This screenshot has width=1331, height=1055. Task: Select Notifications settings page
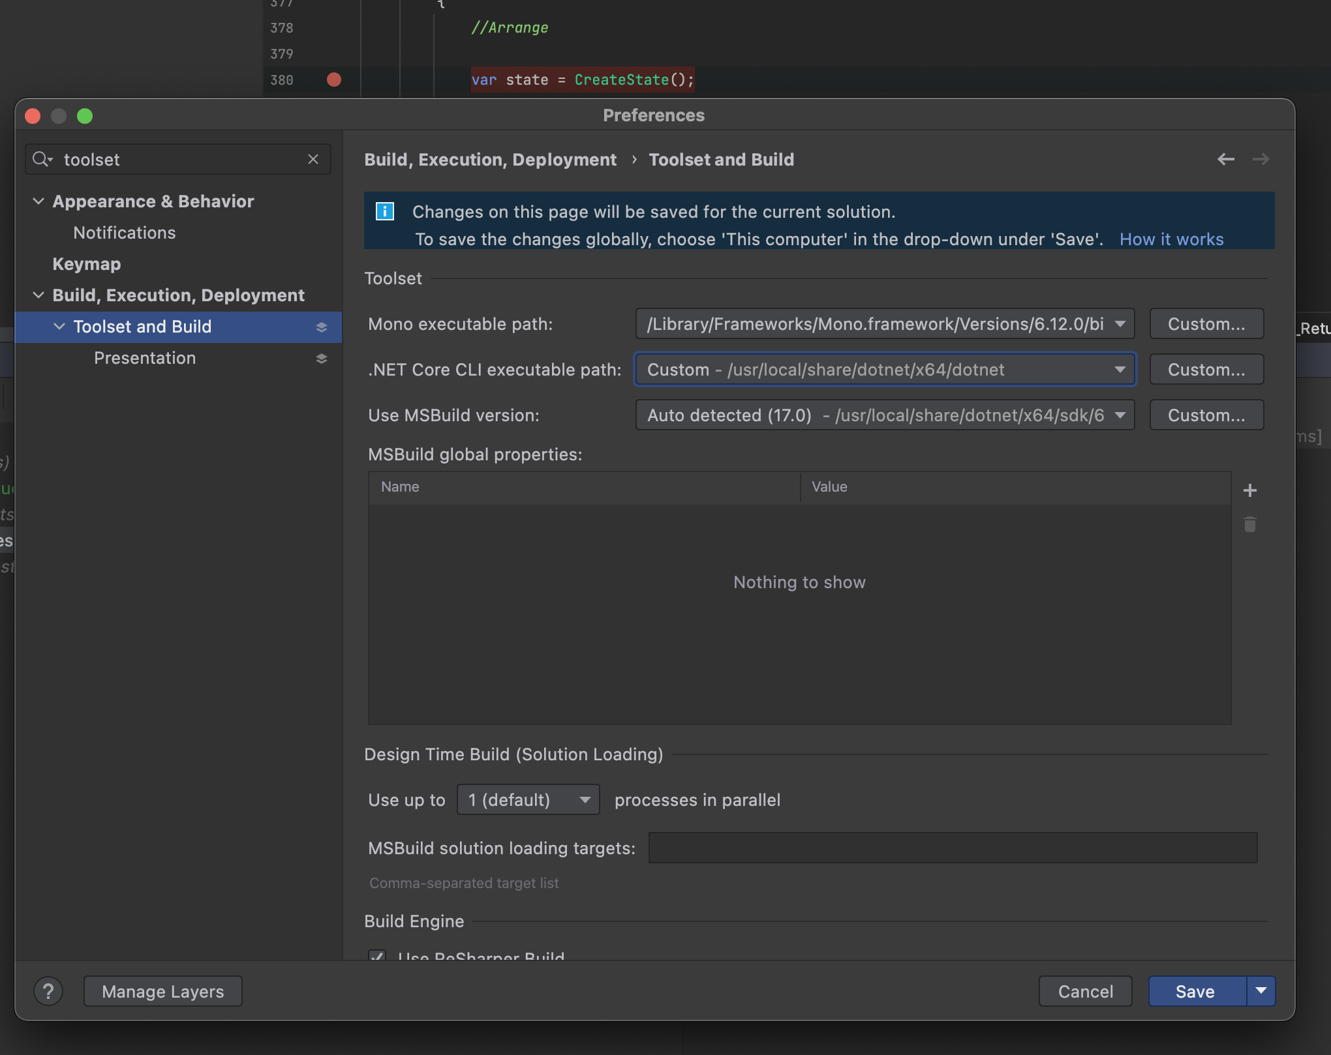(x=124, y=233)
